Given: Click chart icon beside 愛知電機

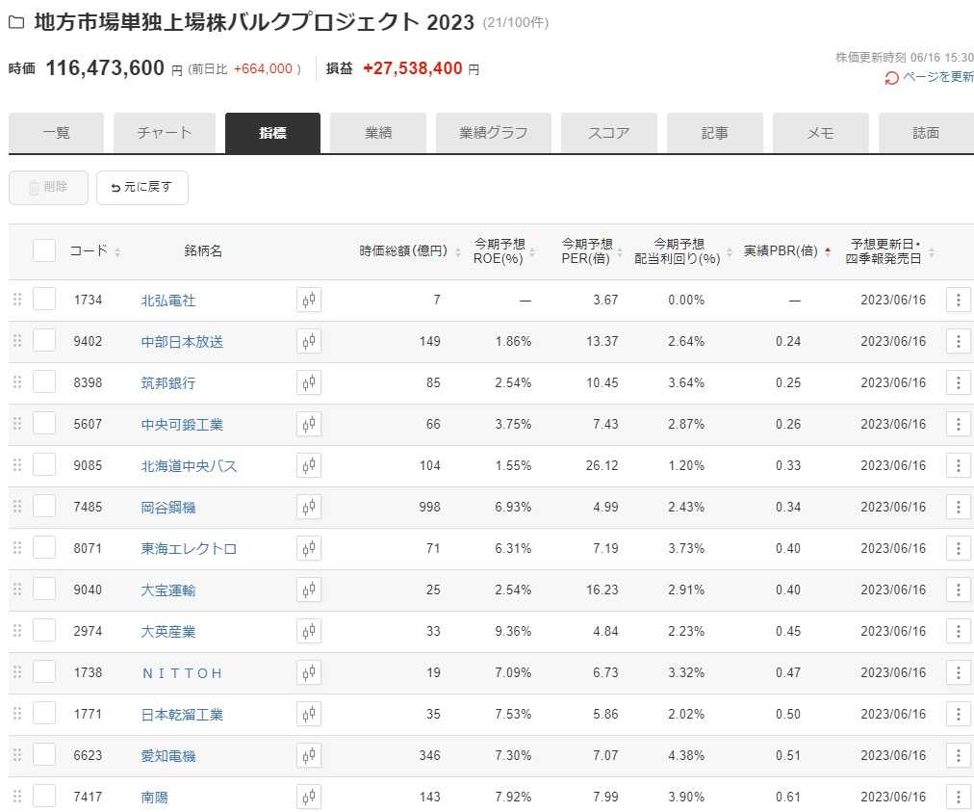Looking at the screenshot, I should coord(308,756).
